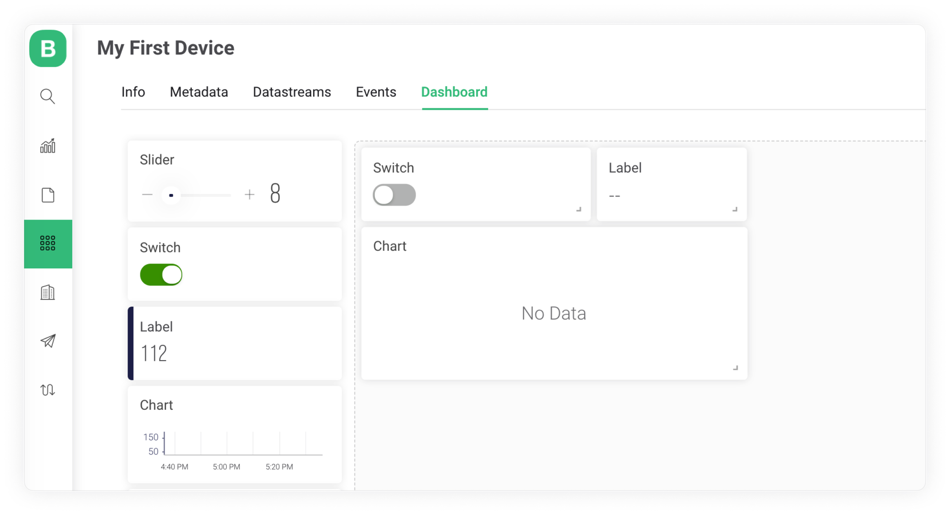The image size is (950, 515).
Task: Open organizations building sidebar icon
Action: 48,292
